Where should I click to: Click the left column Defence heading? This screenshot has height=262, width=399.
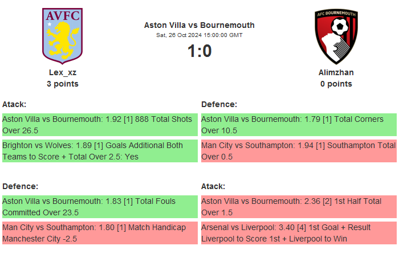point(20,186)
